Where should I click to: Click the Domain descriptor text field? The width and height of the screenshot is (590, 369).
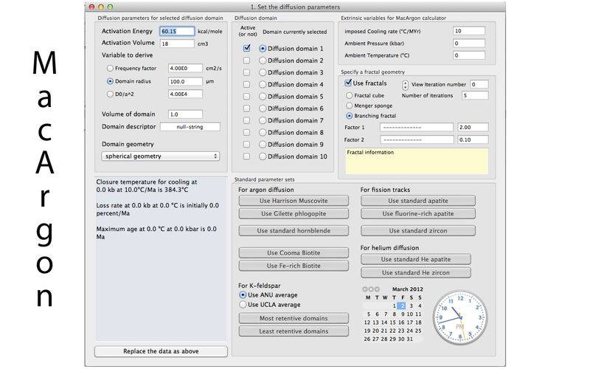pos(190,127)
